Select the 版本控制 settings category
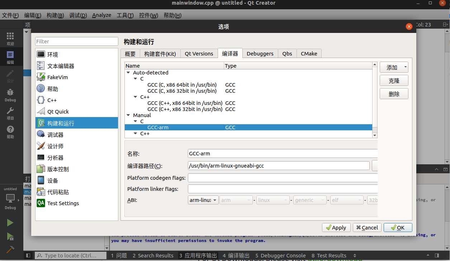Screen dimensions: 450x261 (x=77, y=169)
